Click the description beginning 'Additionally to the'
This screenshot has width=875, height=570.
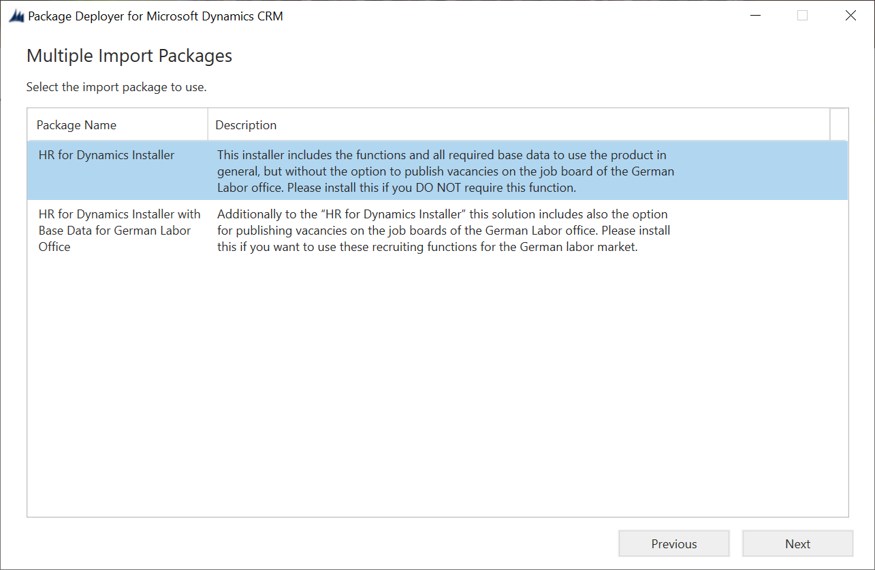[x=443, y=231]
